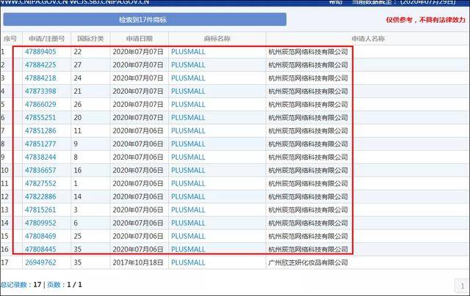Click the 页数 1 / 1 page count text
The width and height of the screenshot is (470, 296).
pos(65,284)
